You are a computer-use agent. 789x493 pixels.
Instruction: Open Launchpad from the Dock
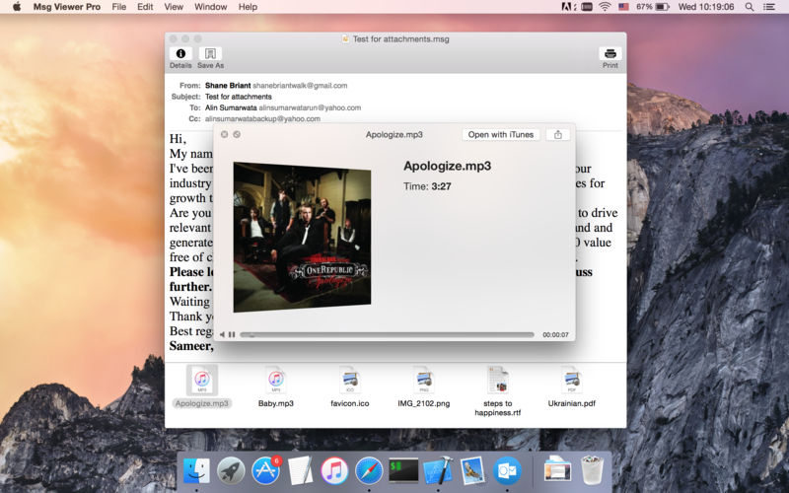pyautogui.click(x=231, y=471)
